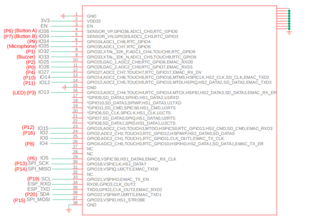Click the GPIO19,VSPIQ pin description
326x221 pixels.
coord(122,169)
